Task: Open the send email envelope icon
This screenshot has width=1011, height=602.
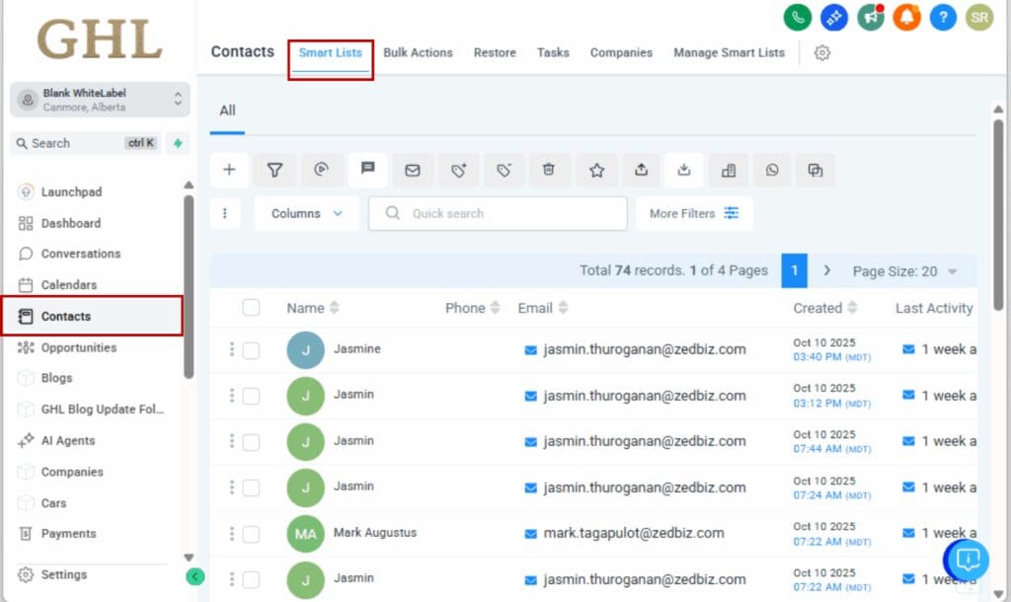Action: coord(413,170)
